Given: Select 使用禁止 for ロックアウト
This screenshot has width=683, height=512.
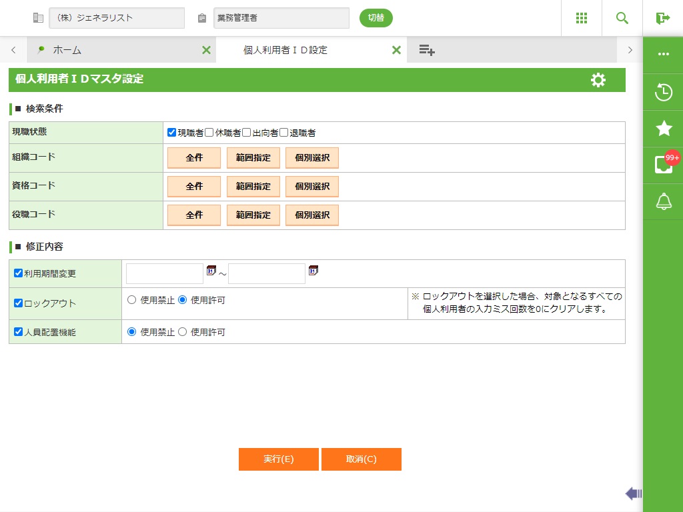Looking at the screenshot, I should coord(131,301).
